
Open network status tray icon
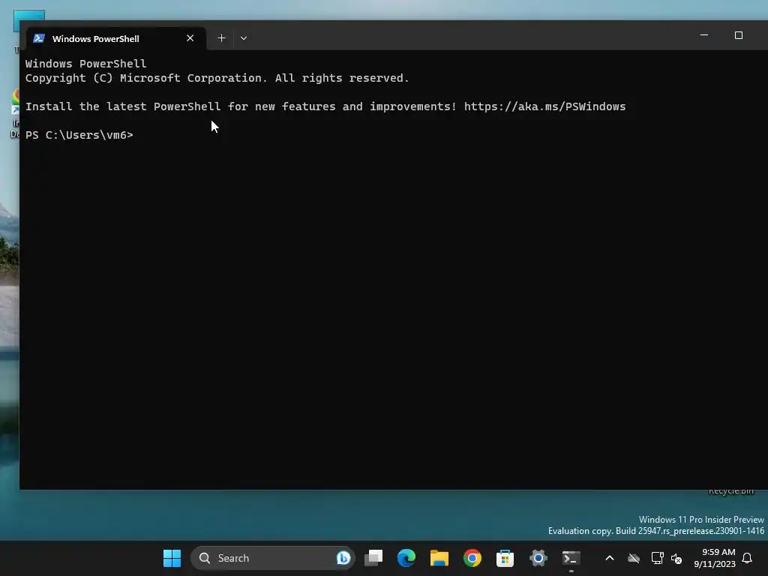(657, 558)
